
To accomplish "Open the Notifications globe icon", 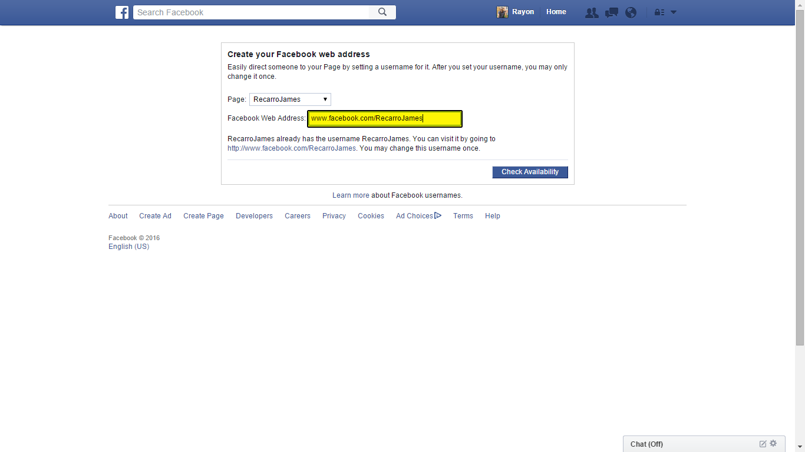I will click(631, 12).
